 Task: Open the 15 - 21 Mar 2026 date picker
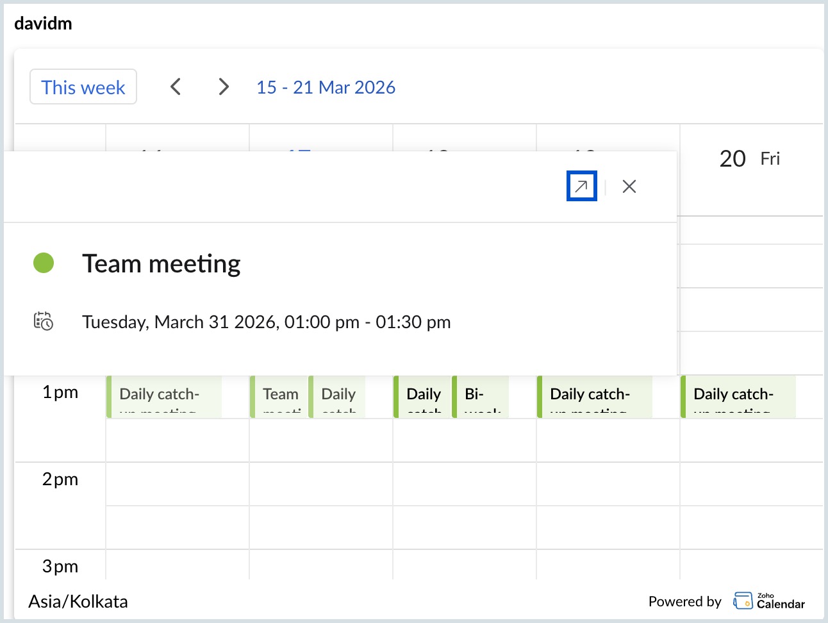coord(326,87)
